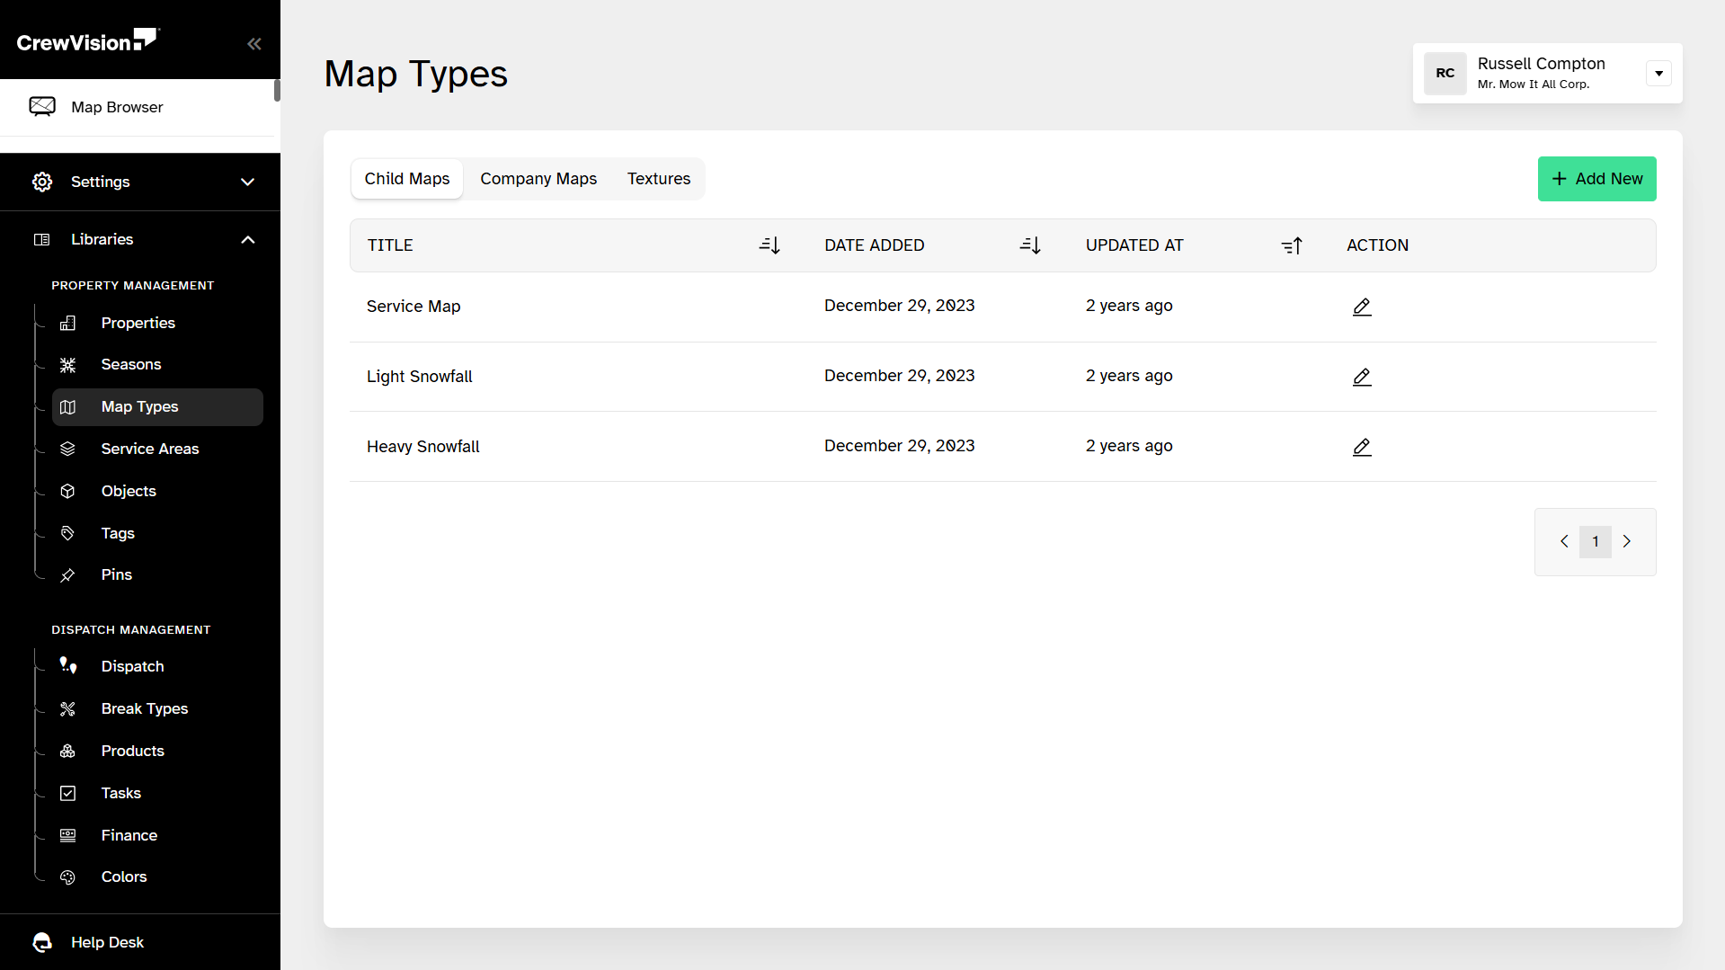
Task: Open Pins in the sidebar
Action: point(116,574)
